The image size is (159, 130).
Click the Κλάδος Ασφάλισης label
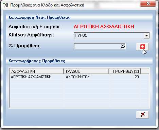pyautogui.click(x=31, y=35)
